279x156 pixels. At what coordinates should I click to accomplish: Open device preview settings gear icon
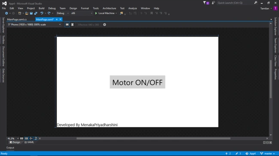coord(104,25)
